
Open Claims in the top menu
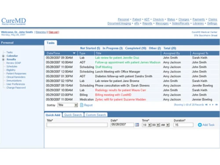coord(213,19)
